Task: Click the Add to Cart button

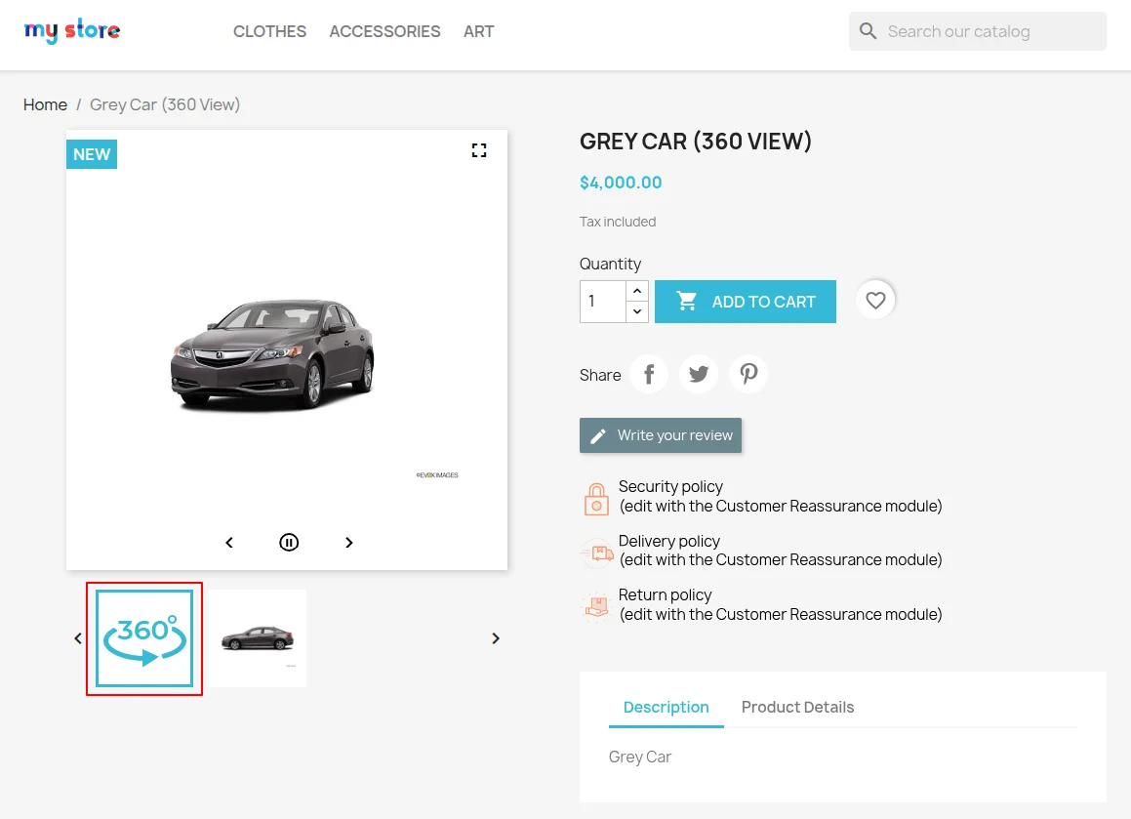Action: coord(746,302)
